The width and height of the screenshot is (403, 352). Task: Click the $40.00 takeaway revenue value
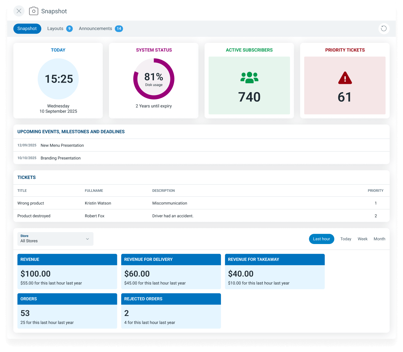(241, 274)
